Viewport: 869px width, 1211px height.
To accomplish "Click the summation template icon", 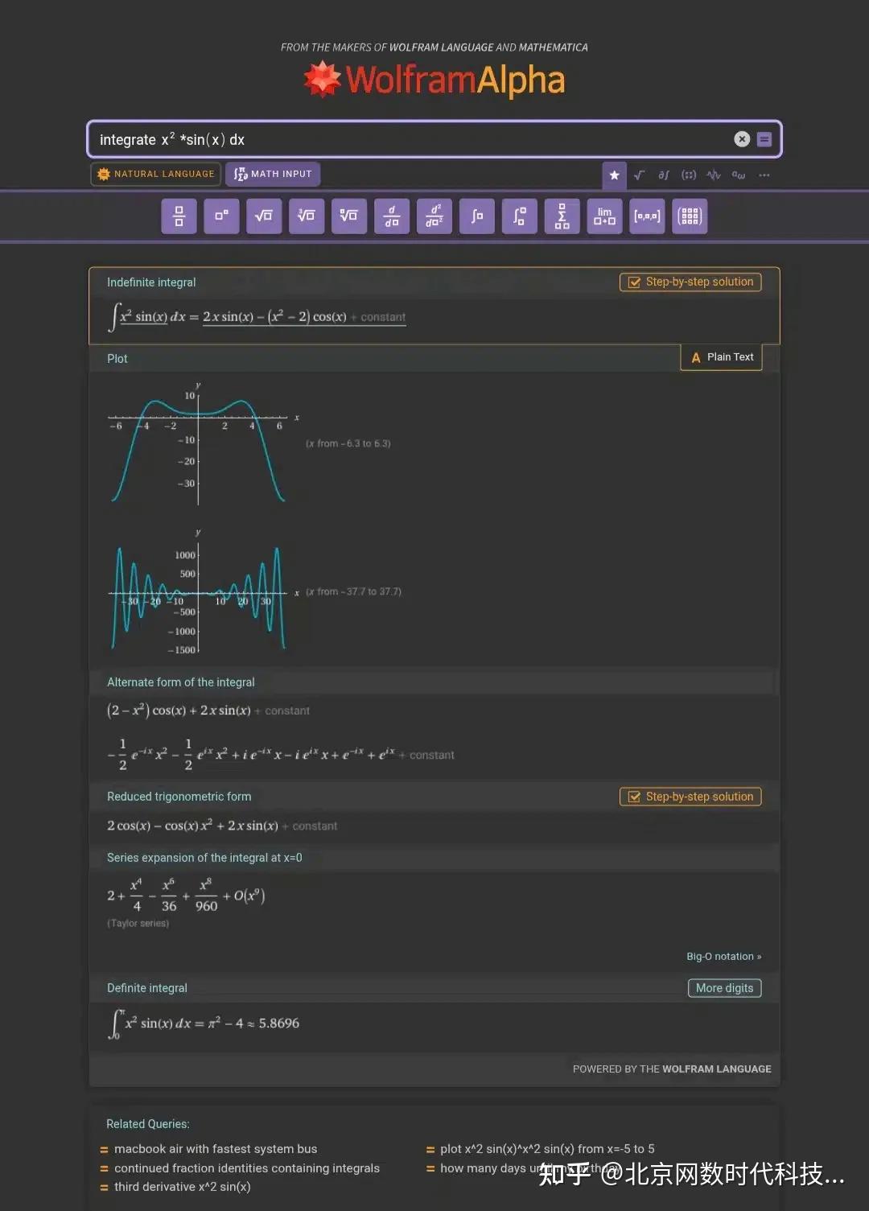I will coord(562,216).
